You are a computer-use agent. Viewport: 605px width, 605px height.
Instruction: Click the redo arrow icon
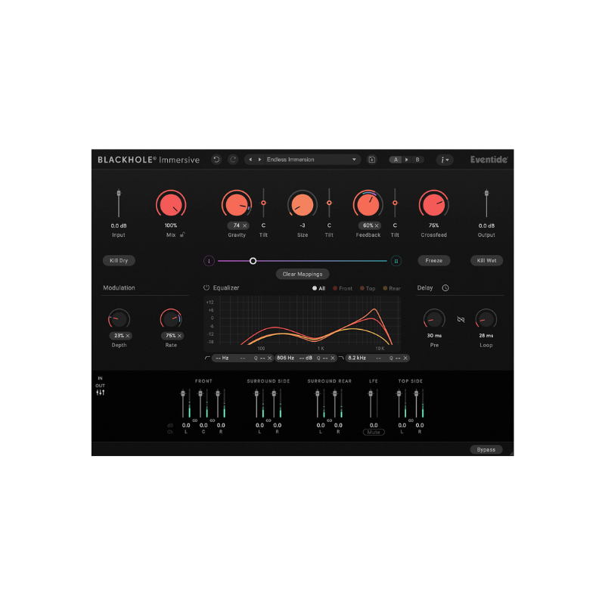click(x=233, y=159)
